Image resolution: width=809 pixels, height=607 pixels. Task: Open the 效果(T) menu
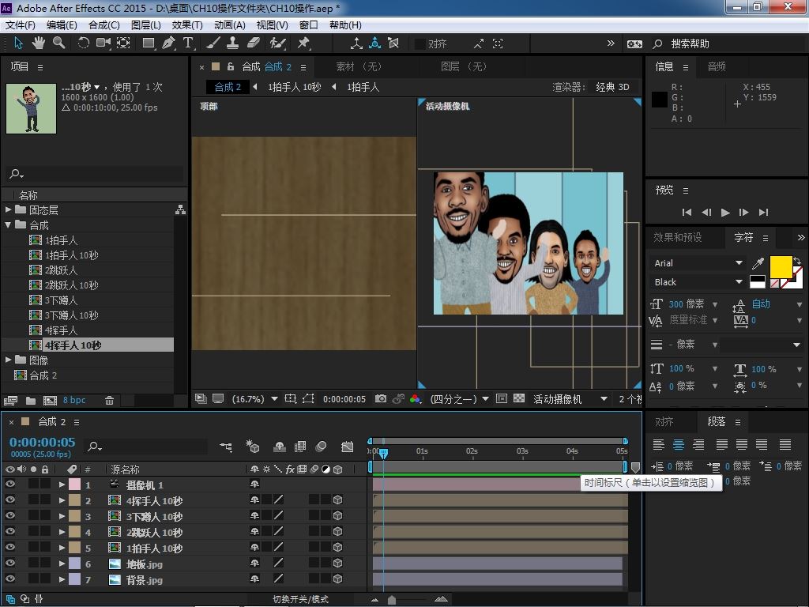(187, 25)
